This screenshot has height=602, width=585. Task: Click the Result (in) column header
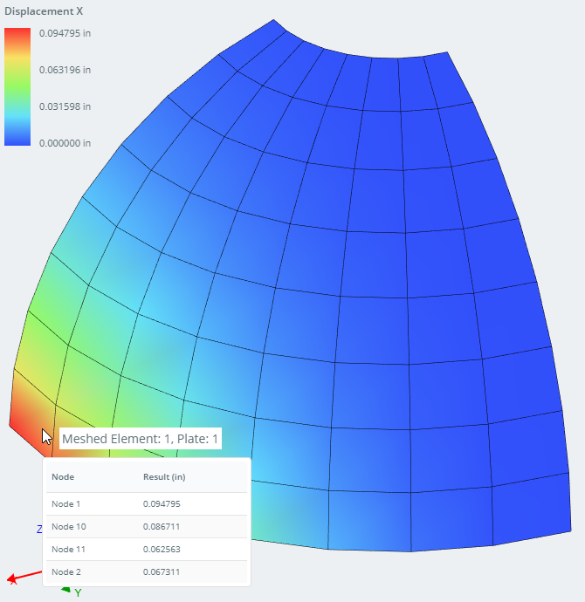coord(164,477)
